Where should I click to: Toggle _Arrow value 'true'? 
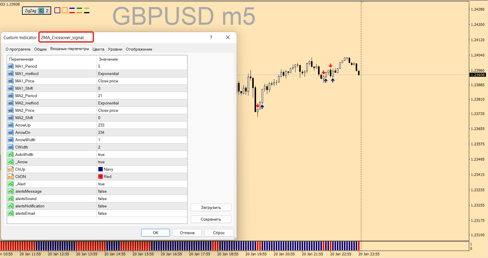[142, 162]
